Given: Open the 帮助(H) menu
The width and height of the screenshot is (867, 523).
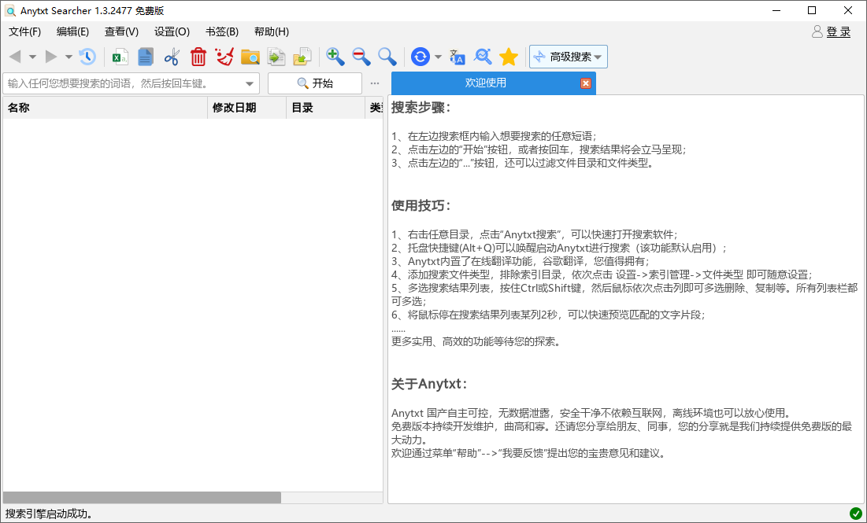Looking at the screenshot, I should (270, 31).
